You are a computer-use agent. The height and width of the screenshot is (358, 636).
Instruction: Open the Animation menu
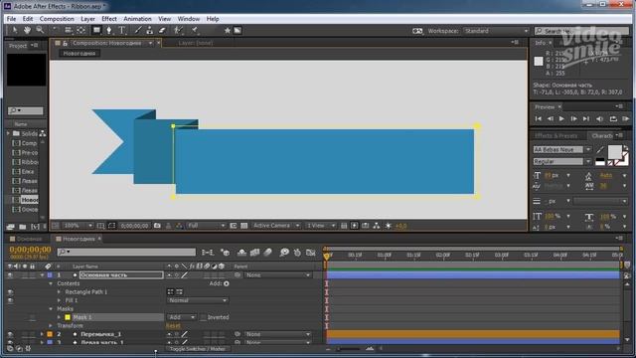137,19
